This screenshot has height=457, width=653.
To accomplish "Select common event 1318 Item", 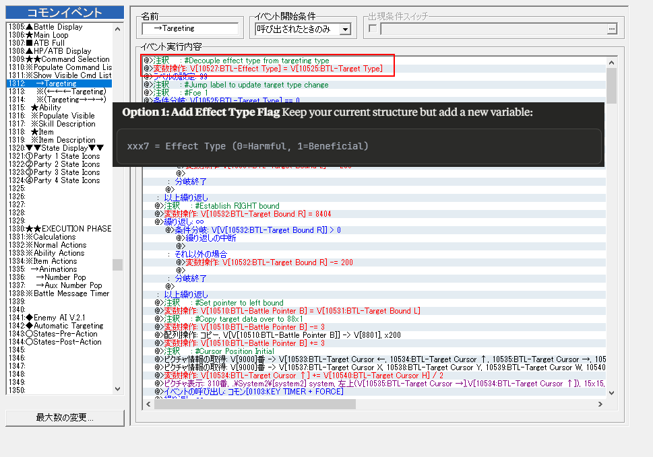I will (x=59, y=132).
